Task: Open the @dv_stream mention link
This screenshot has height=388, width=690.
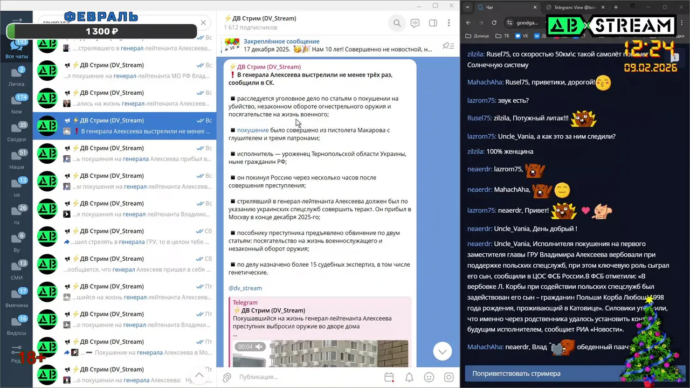Action: tap(245, 288)
